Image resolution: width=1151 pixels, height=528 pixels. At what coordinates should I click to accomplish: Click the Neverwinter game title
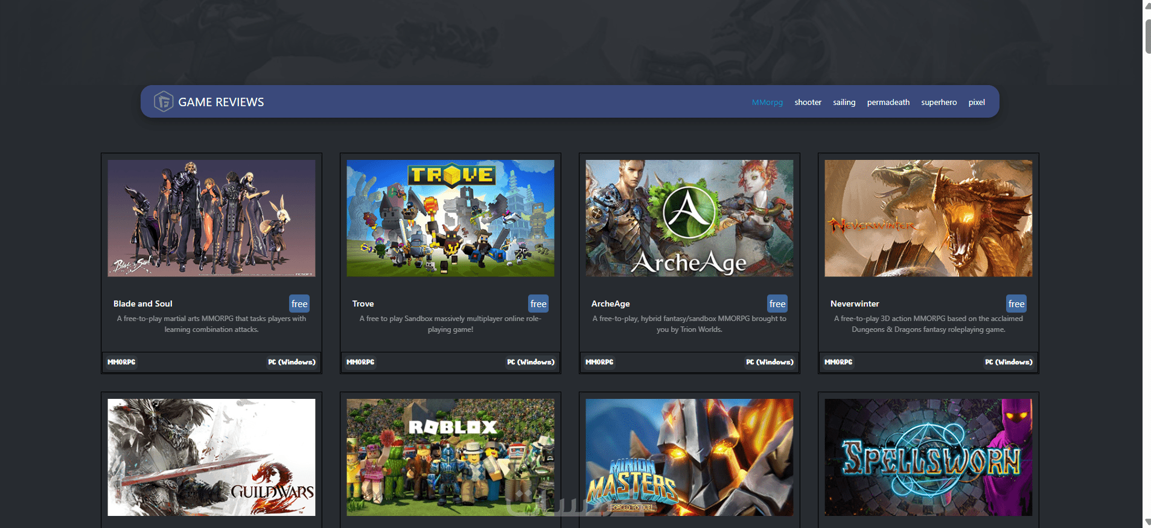pyautogui.click(x=855, y=304)
